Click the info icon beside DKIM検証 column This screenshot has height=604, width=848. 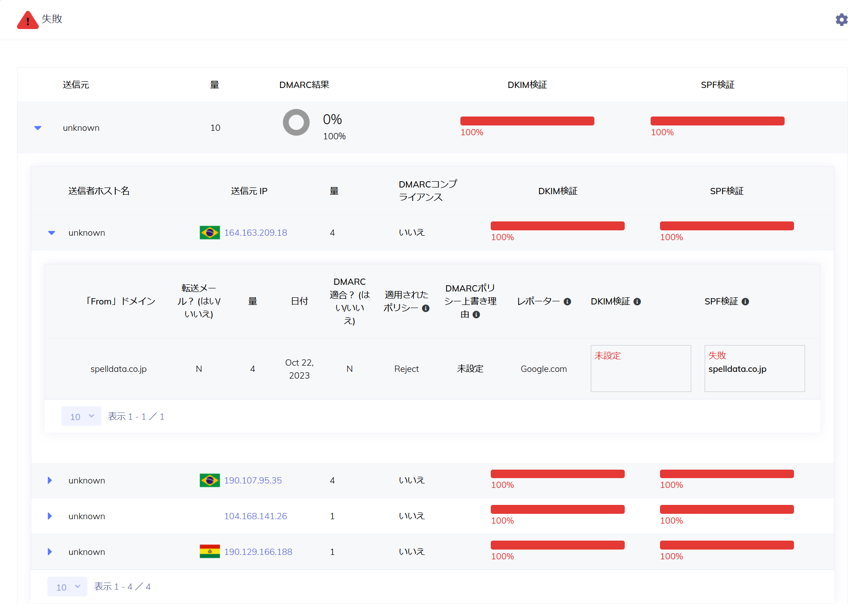click(637, 302)
